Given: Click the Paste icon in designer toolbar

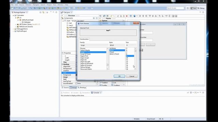Looking at the screenshot, I should pyautogui.click(x=124, y=16).
